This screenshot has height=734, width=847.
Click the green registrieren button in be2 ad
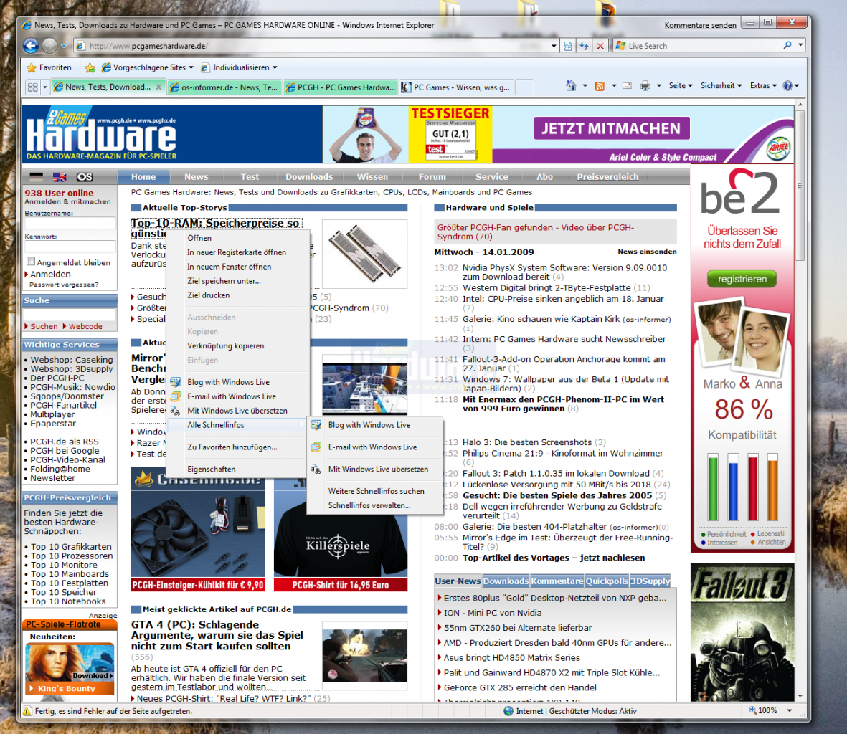742,279
